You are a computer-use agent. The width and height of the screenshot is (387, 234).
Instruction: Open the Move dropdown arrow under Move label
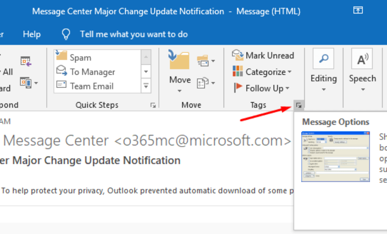coord(180,91)
